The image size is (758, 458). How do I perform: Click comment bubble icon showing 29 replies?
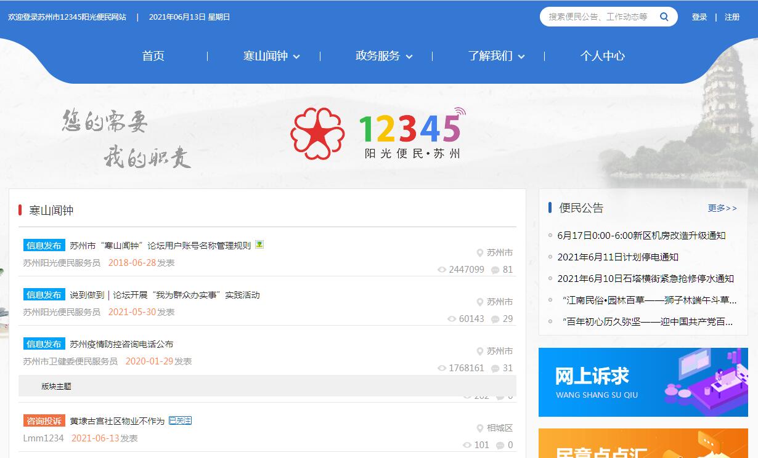495,319
